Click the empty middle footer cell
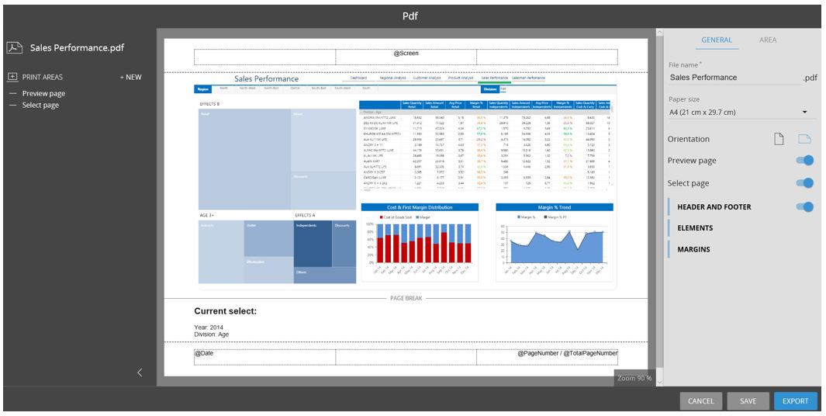This screenshot has width=826, height=416. click(x=406, y=357)
